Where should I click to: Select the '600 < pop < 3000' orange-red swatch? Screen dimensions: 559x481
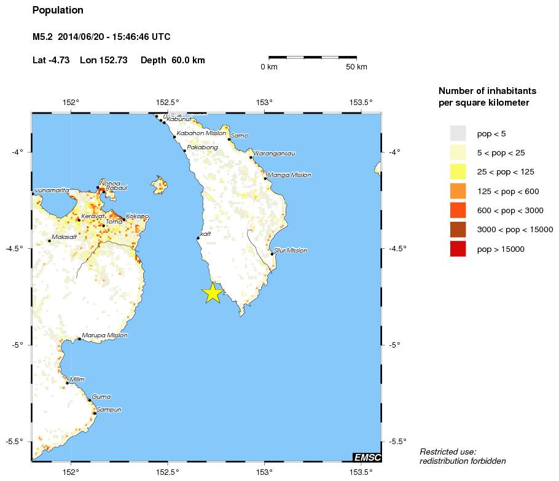pos(458,210)
